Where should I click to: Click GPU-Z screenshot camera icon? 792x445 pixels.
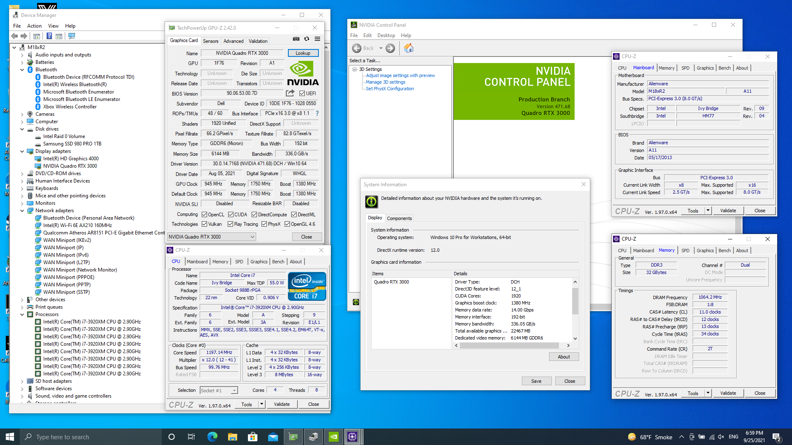[296, 39]
